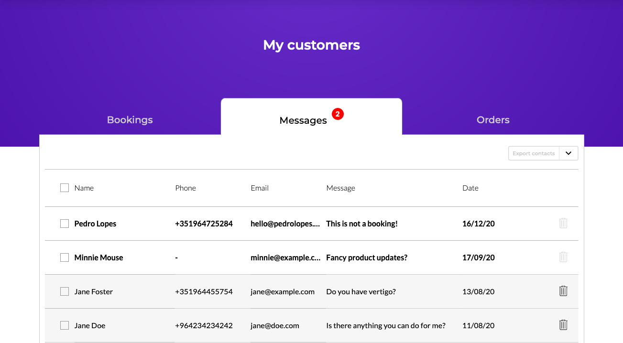Open email hello@pedrolopes address
The image size is (623, 343).
(x=285, y=224)
